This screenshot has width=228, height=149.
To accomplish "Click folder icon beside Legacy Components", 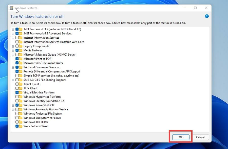I will point(21,46).
